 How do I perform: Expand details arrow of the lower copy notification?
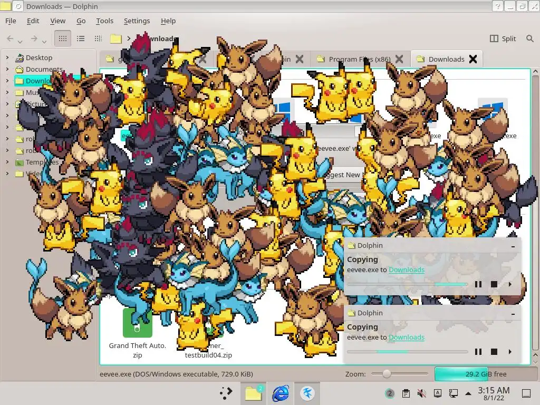click(x=510, y=352)
